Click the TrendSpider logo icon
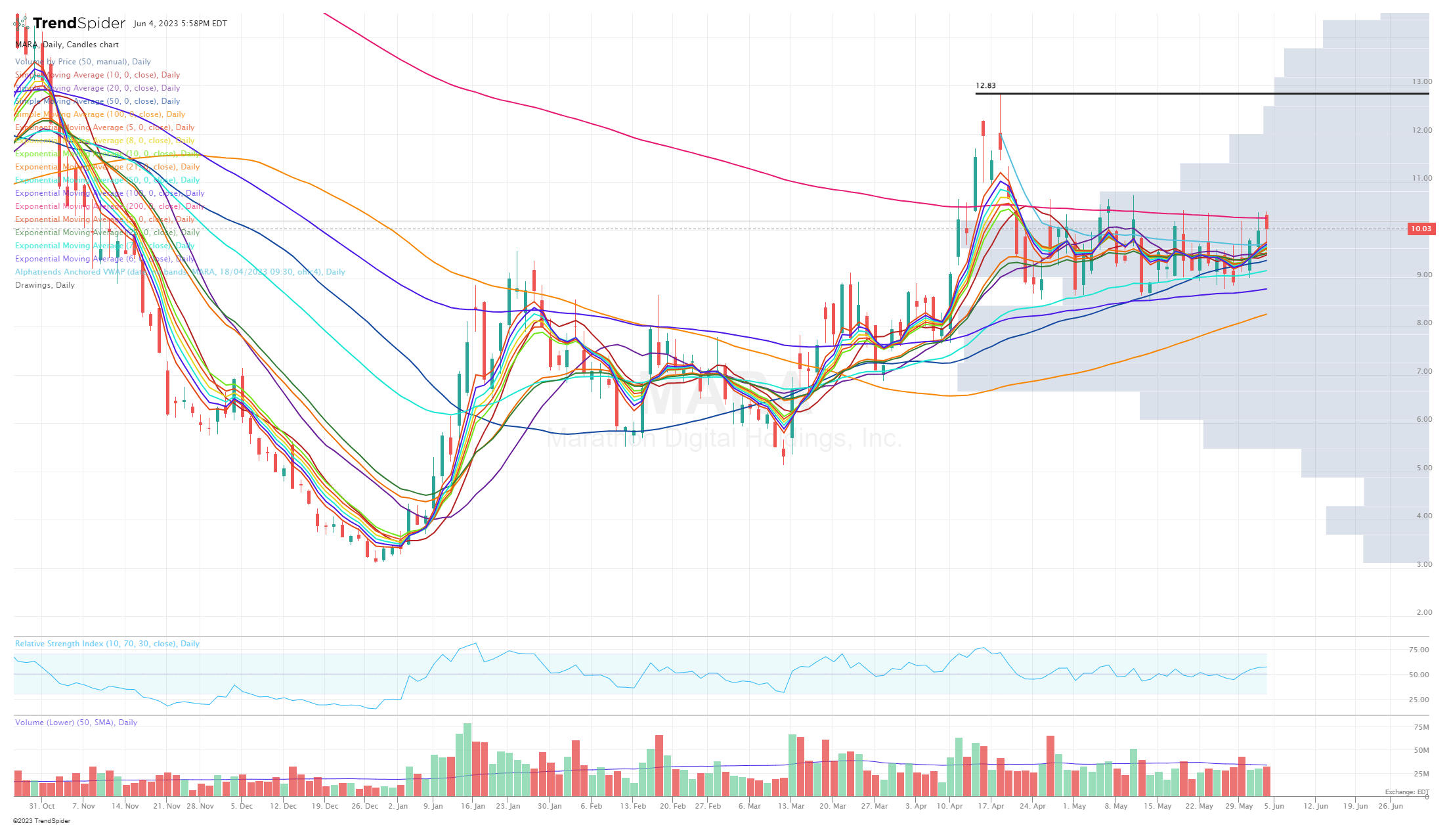Viewport: 1449px width, 827px height. tap(21, 22)
